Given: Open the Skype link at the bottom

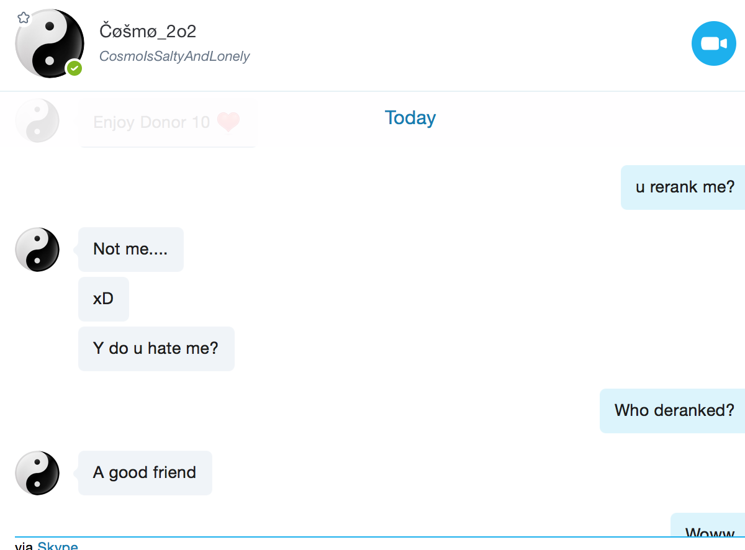Looking at the screenshot, I should point(58,546).
